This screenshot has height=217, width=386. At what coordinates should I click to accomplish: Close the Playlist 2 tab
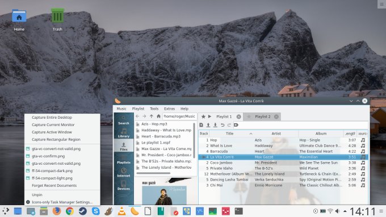(276, 116)
